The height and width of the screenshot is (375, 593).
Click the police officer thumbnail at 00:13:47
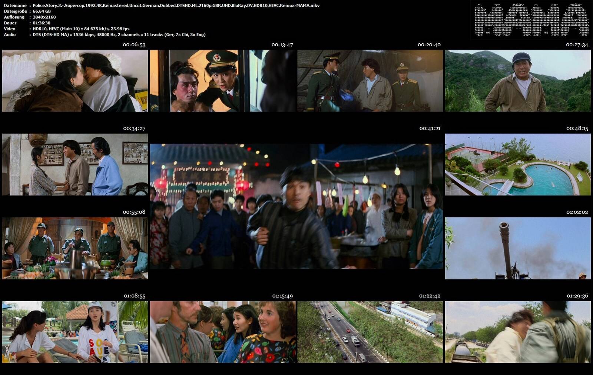(223, 81)
